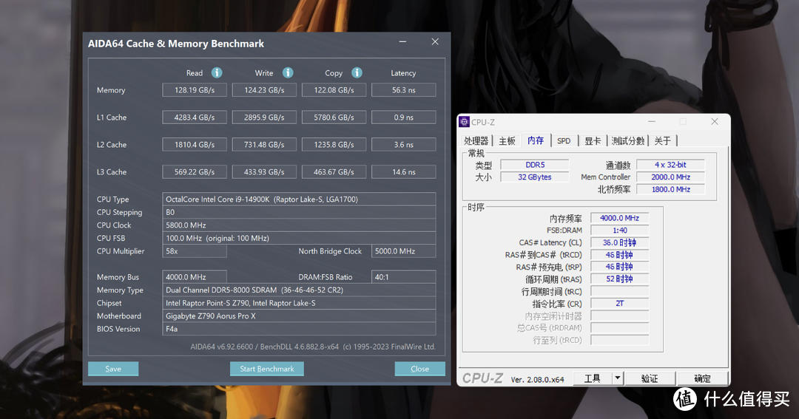Click L3 Cache Copy value 463.67 GB/s
The image size is (799, 419).
[334, 172]
